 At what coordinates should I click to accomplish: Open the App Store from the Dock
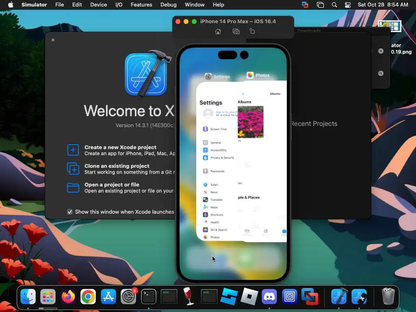[108, 296]
